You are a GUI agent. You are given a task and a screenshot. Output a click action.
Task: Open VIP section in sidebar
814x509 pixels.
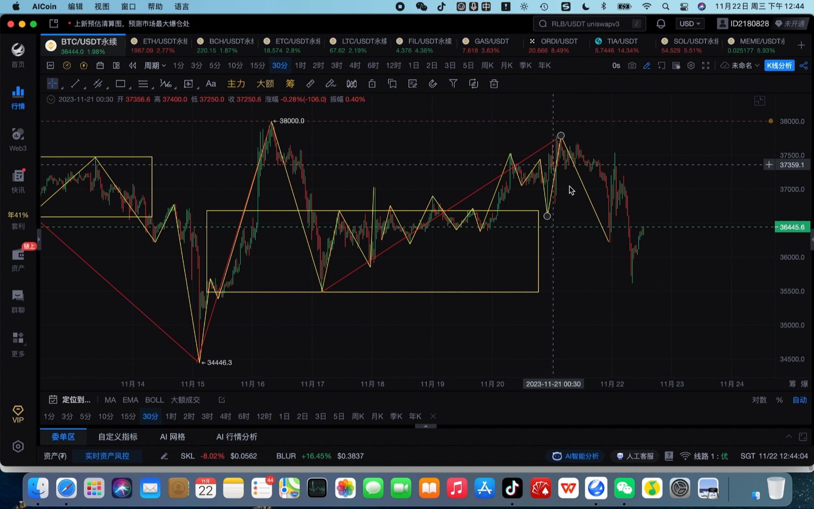(x=18, y=414)
